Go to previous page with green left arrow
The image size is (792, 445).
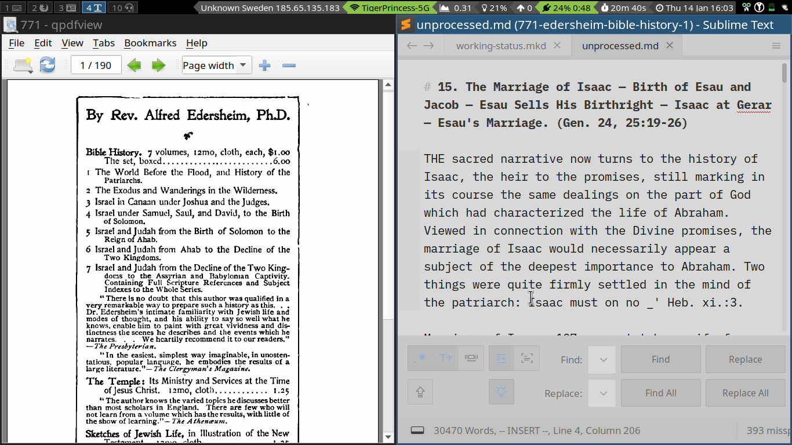tap(134, 65)
